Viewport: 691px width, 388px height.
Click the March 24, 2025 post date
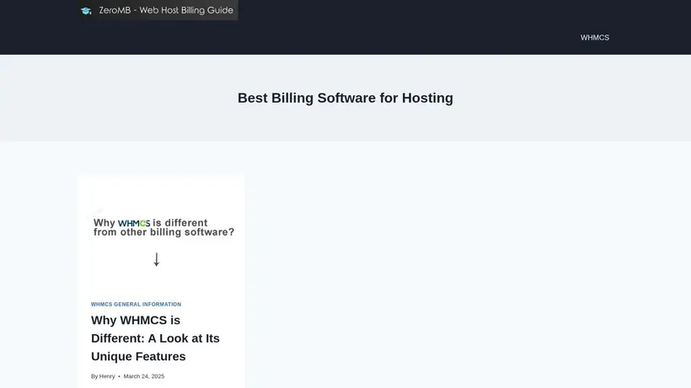coord(143,376)
